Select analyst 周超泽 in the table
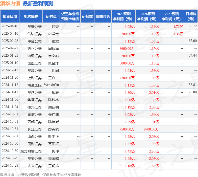Screen dimensions: 198x177 [54, 49]
